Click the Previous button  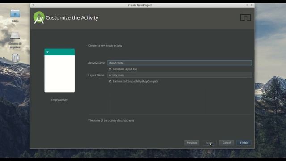point(192,143)
